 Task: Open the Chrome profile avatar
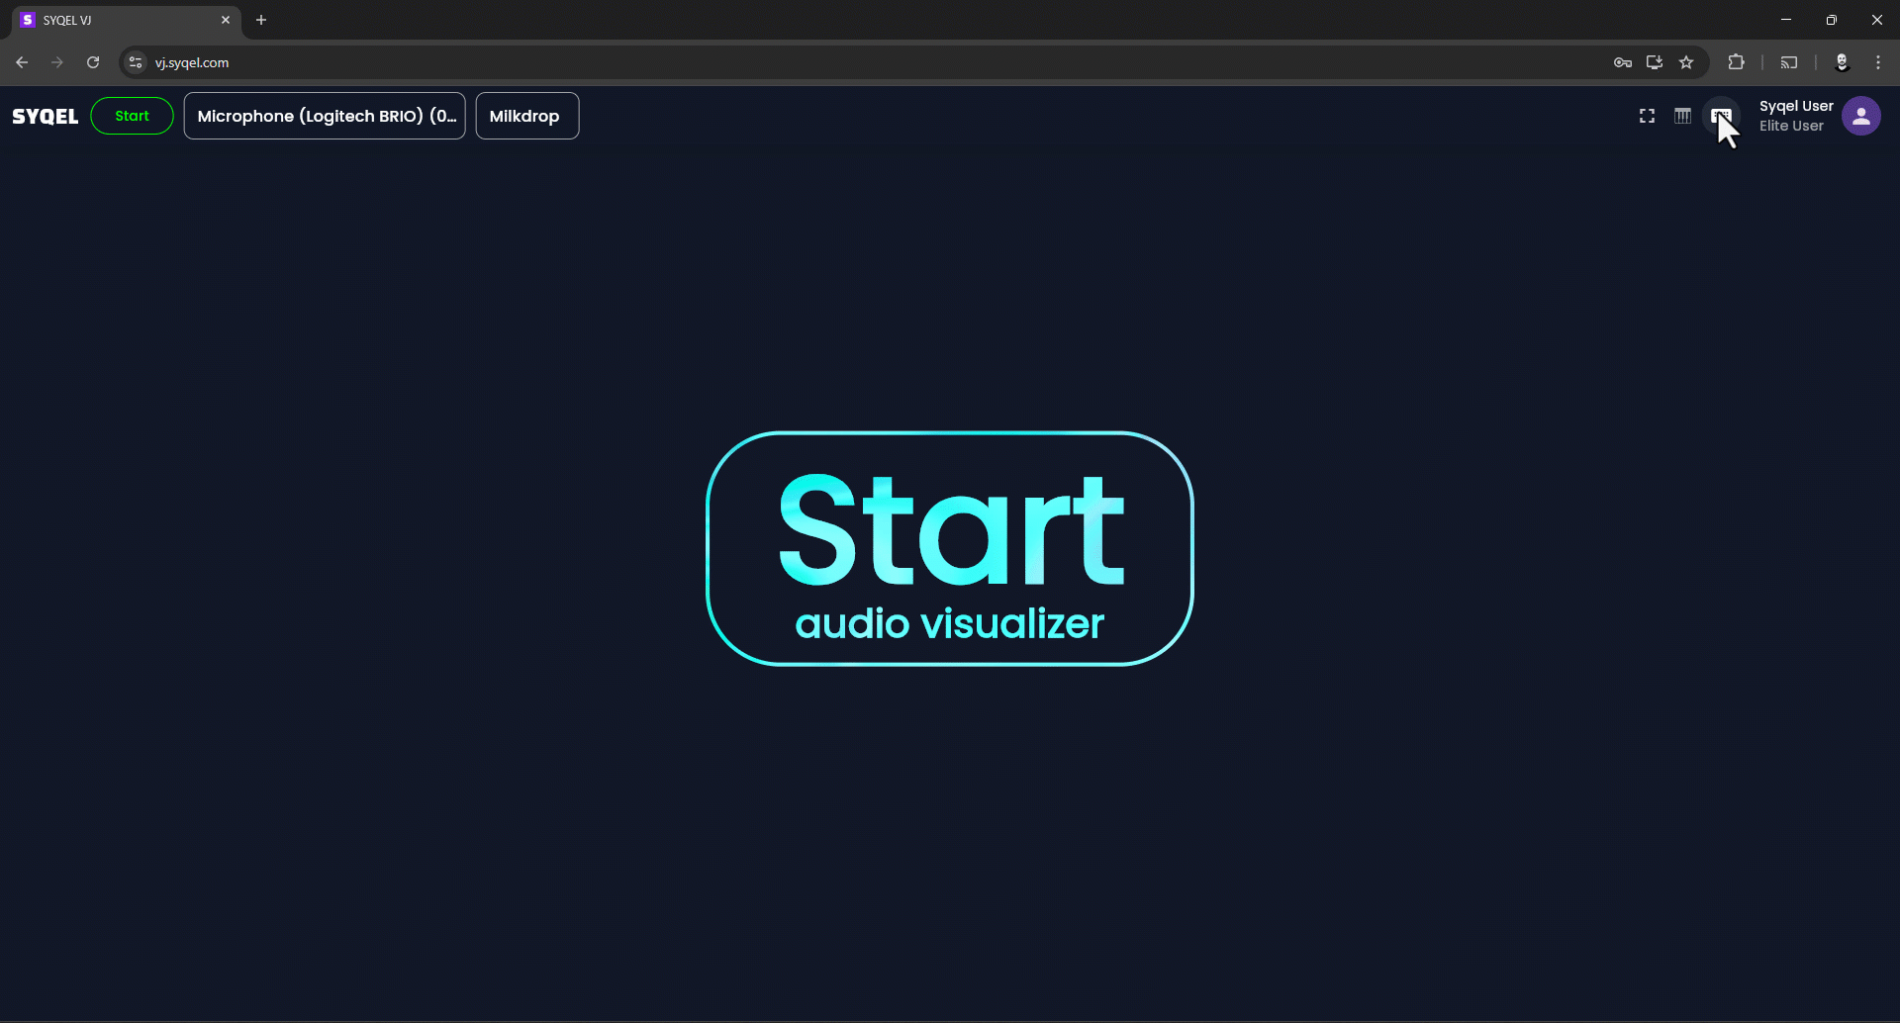[x=1842, y=62]
